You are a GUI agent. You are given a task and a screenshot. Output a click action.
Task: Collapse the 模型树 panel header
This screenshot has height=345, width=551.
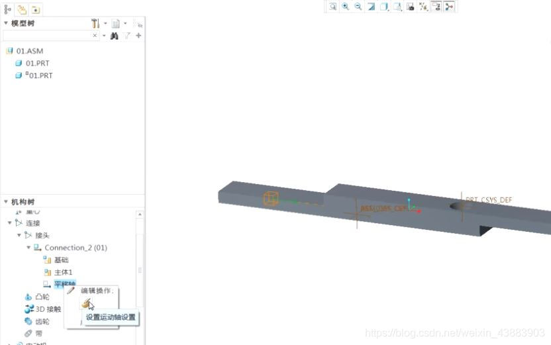[x=6, y=23]
